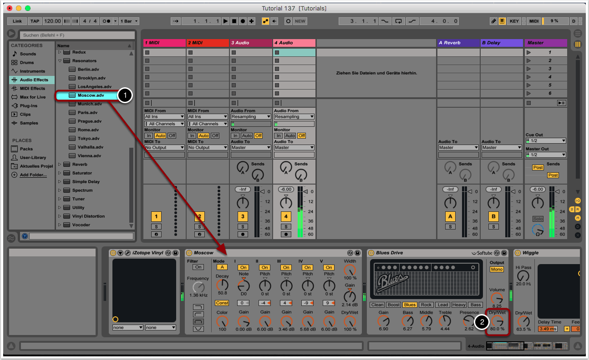
Task: Open Audio From dropdown on track 4 Audio
Action: [294, 117]
